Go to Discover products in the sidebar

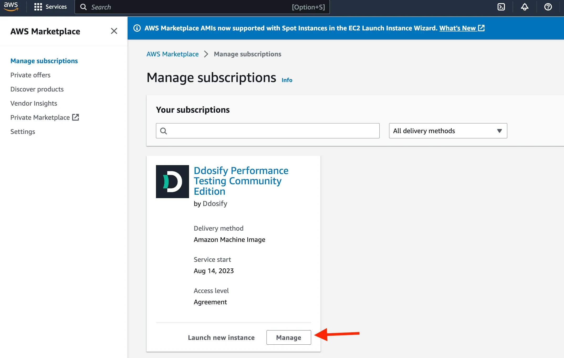pyautogui.click(x=37, y=89)
